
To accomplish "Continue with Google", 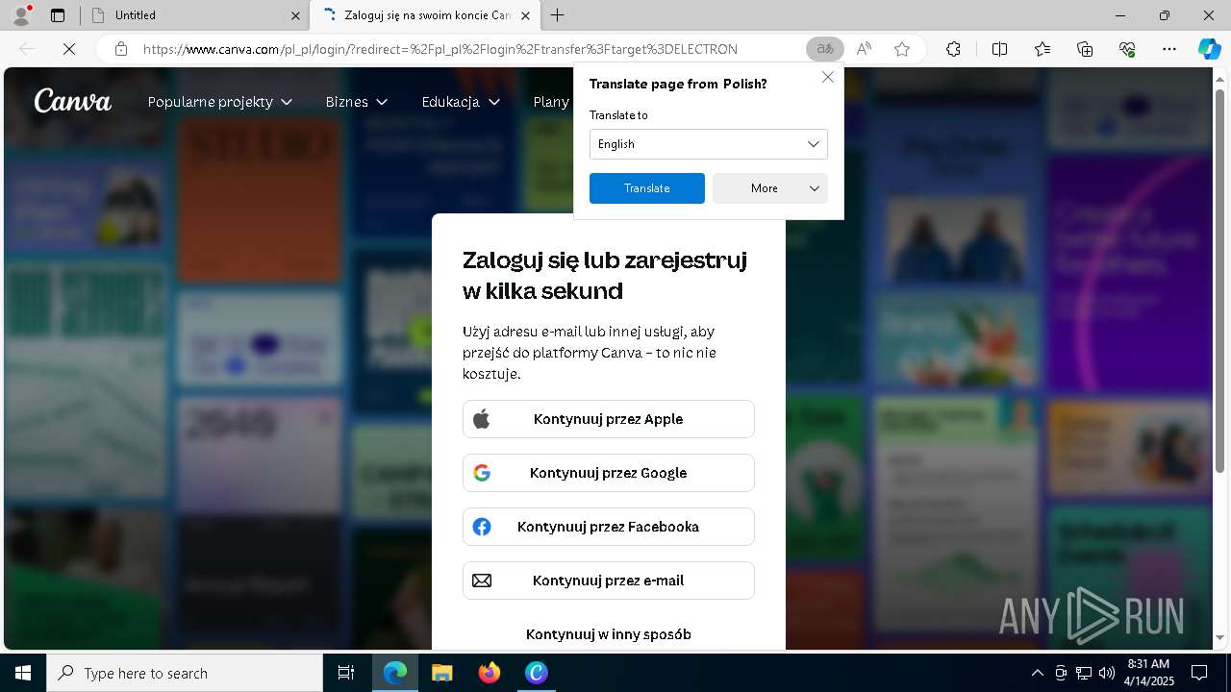I will (609, 473).
